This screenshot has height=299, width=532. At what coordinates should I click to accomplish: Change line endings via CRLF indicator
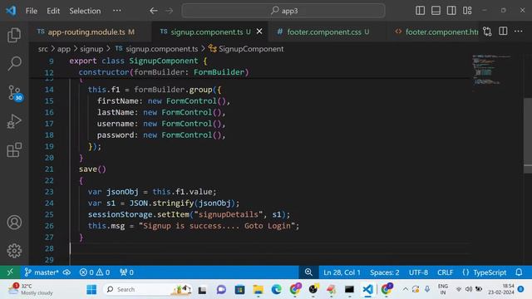click(x=445, y=272)
